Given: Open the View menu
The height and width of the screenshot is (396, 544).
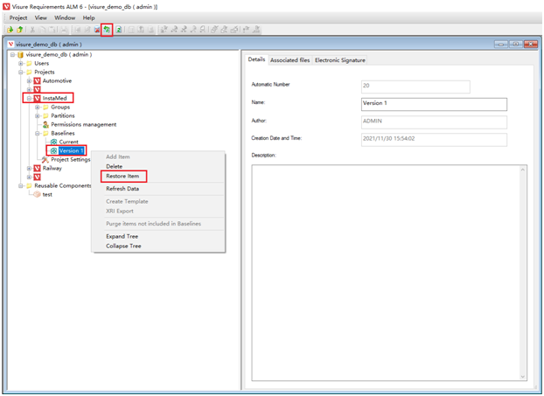Looking at the screenshot, I should point(40,17).
